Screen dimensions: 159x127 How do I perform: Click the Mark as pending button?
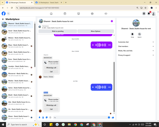point(58,31)
